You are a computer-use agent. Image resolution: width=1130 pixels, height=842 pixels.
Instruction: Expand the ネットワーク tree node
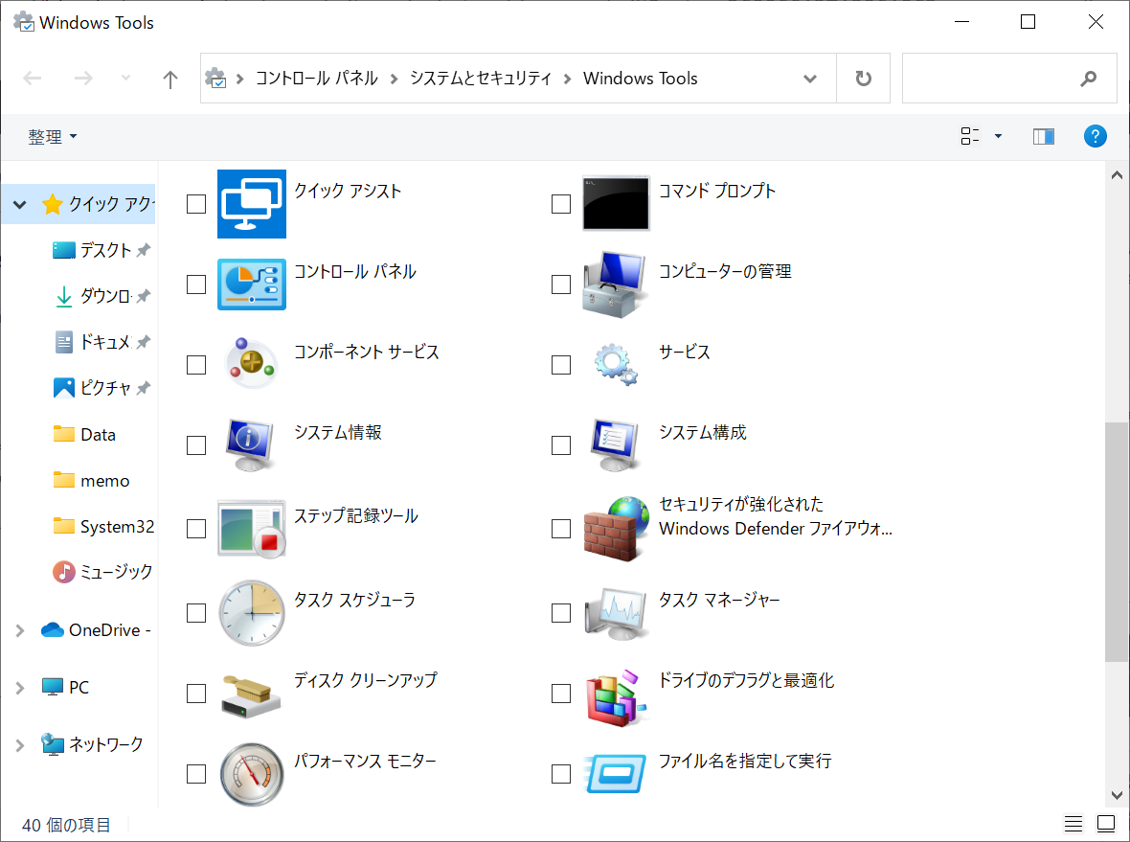pos(20,744)
